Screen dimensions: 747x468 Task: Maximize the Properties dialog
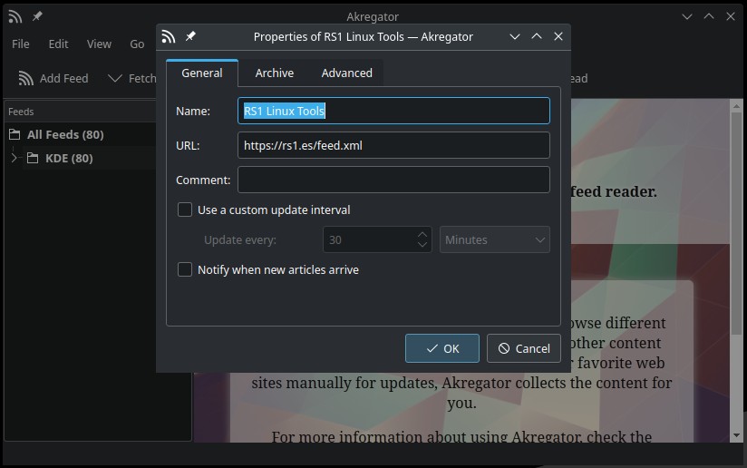tap(537, 36)
